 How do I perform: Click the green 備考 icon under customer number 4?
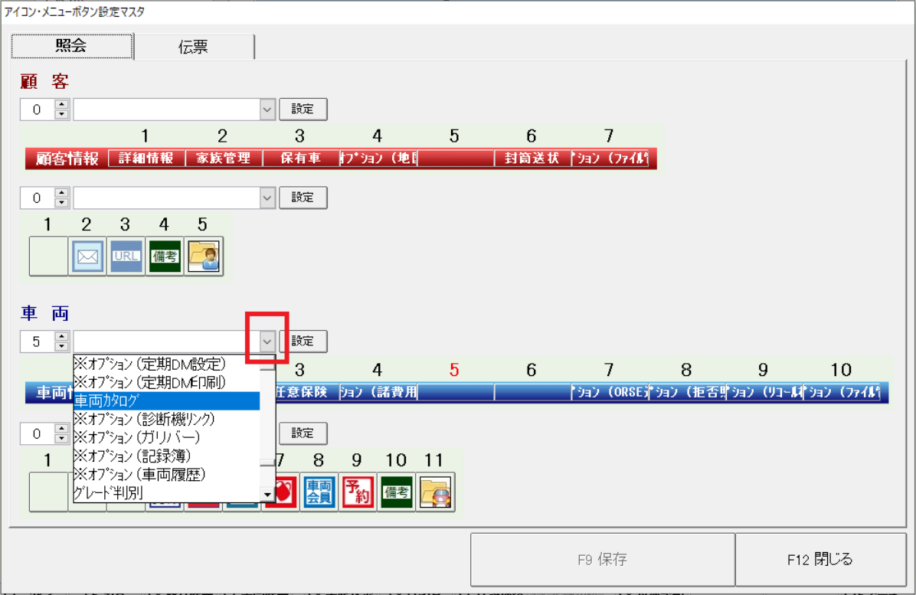pos(164,257)
